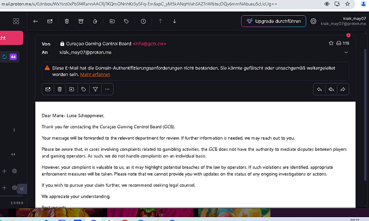
Task: Add a new label with lower plus icon
Action: [4, 188]
